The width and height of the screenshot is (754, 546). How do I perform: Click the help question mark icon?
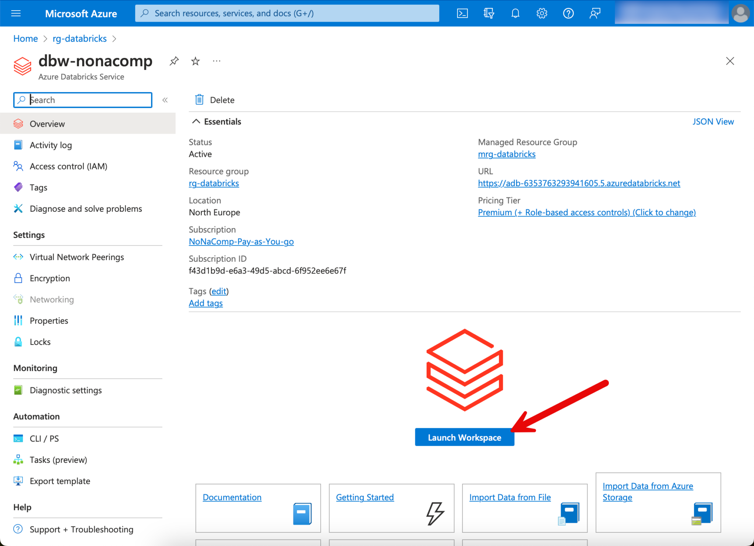coord(568,14)
